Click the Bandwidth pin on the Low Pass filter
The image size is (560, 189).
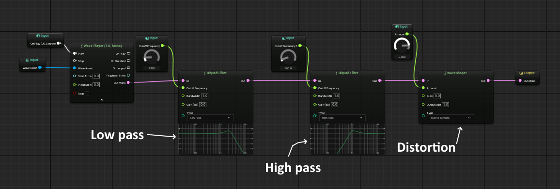[183, 96]
